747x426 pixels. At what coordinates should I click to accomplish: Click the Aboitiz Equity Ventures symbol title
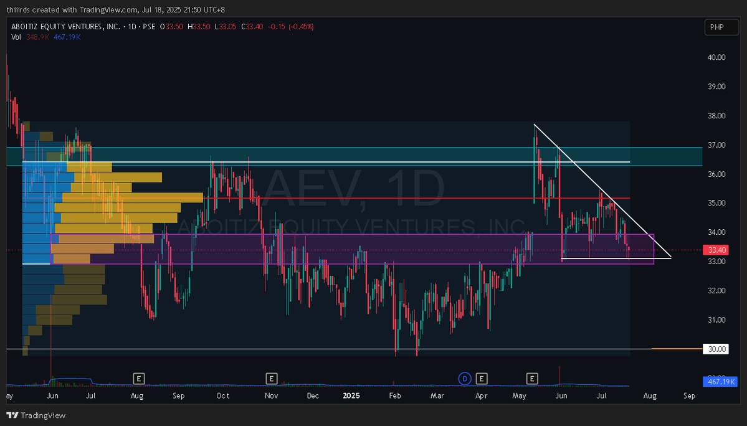(66, 27)
